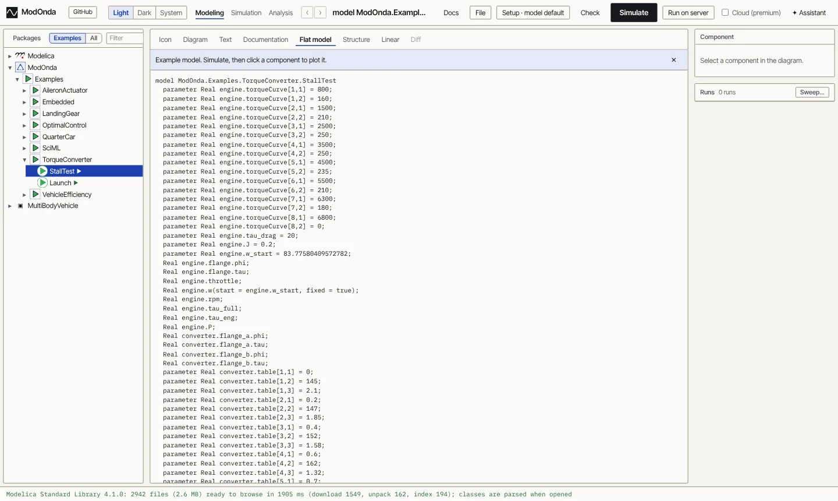Click the QuarterCar example icon

coord(35,137)
